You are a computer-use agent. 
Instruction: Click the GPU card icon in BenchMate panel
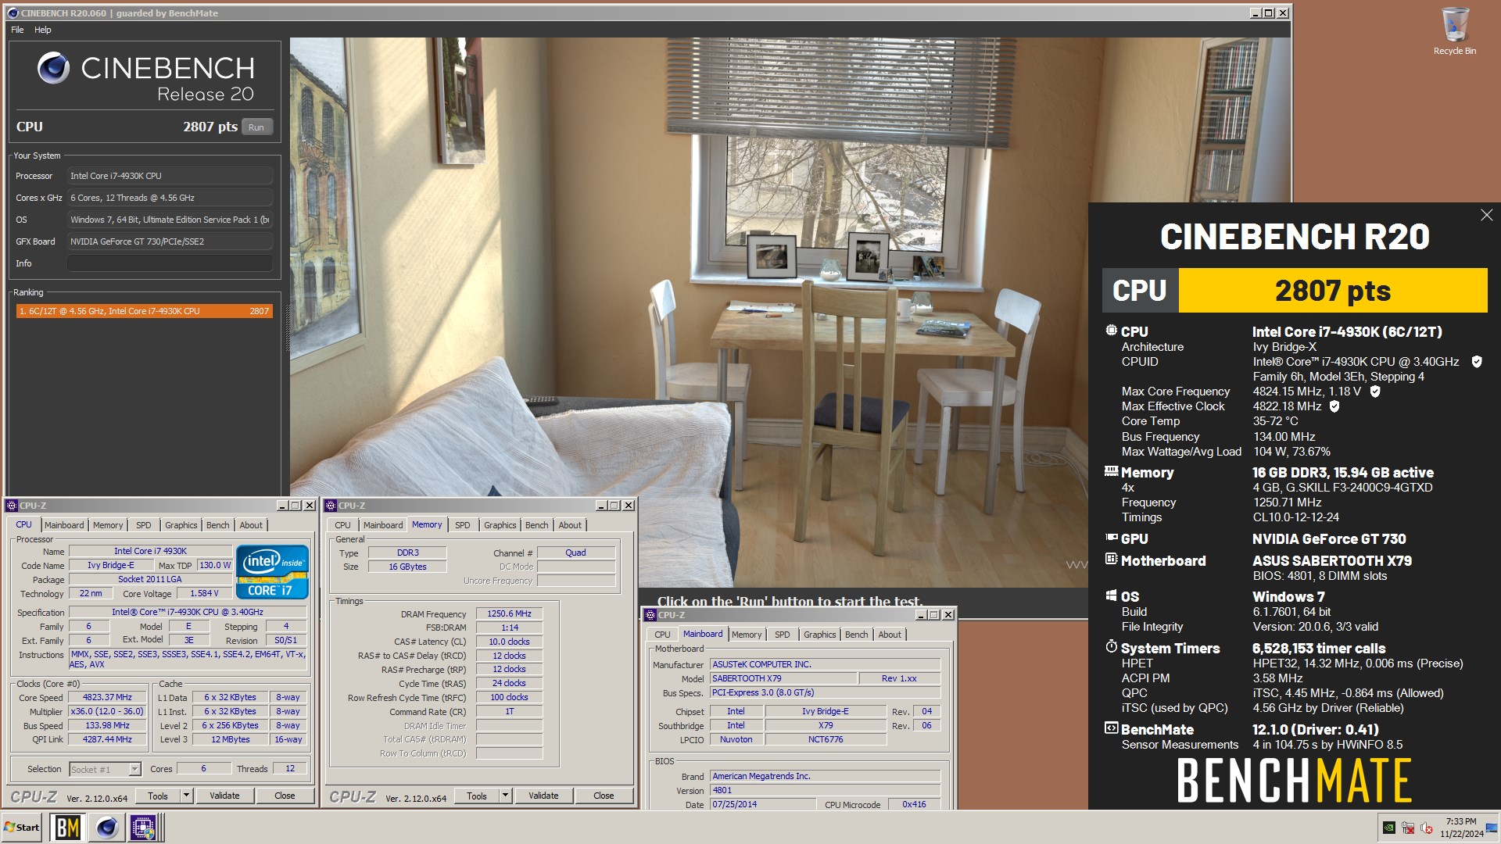(x=1111, y=538)
